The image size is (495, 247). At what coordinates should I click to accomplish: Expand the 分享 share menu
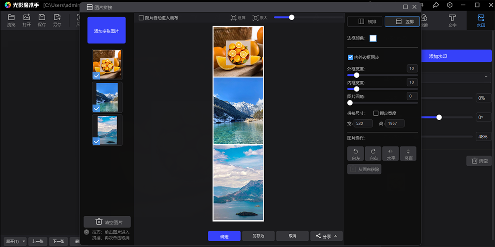tap(326, 236)
